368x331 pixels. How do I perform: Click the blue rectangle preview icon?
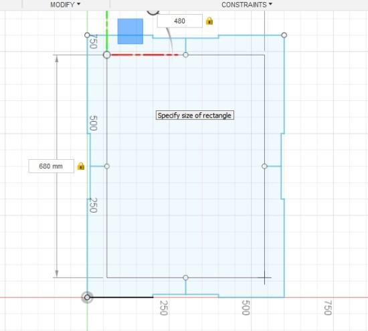tap(130, 31)
